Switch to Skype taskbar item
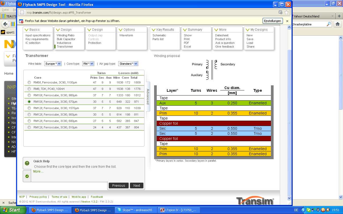The image size is (343, 214). [x=136, y=210]
